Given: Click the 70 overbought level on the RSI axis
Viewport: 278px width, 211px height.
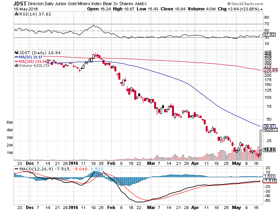Looking at the screenshot, I should tap(266, 24).
